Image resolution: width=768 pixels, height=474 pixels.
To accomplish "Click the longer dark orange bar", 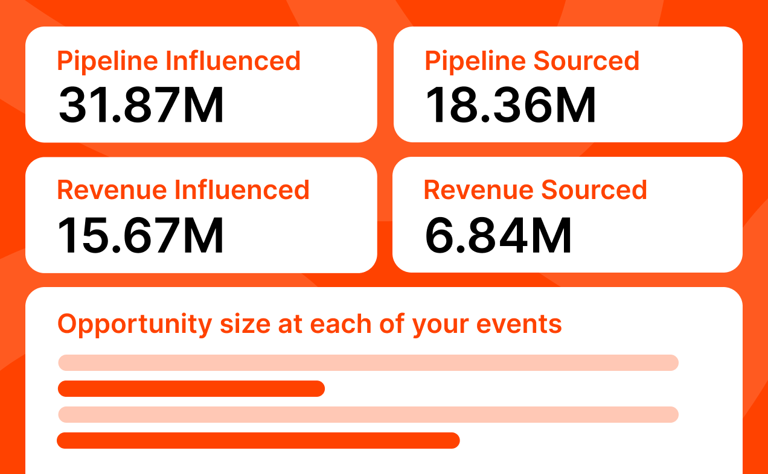I will (x=258, y=441).
